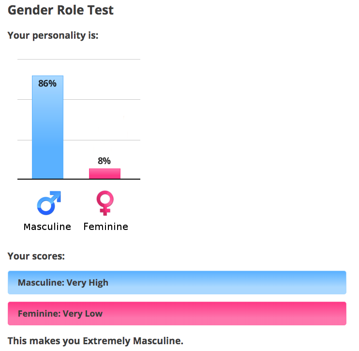This screenshot has width=359, height=351.
Task: Click the 'Feminine: Very Low' text
Action: click(60, 314)
